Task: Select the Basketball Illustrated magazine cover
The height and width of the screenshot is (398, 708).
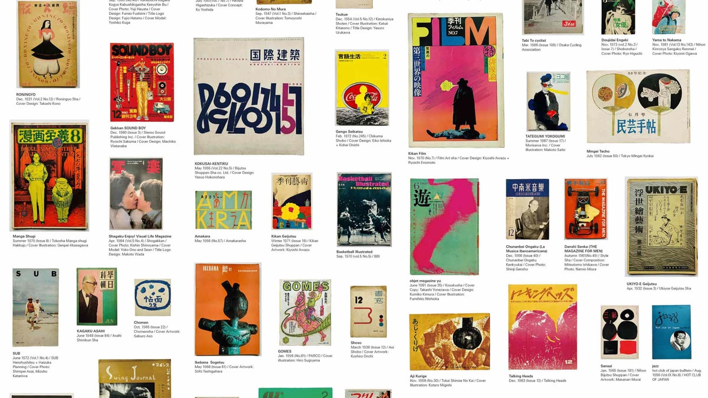Action: (364, 209)
